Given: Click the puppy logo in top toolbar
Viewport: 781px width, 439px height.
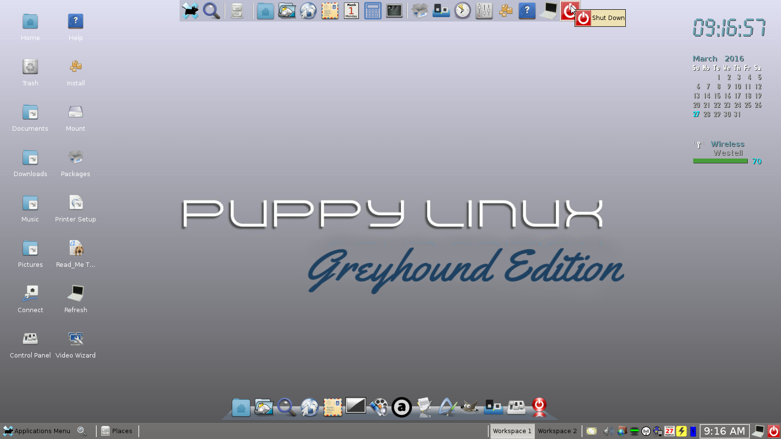Looking at the screenshot, I should click(190, 11).
